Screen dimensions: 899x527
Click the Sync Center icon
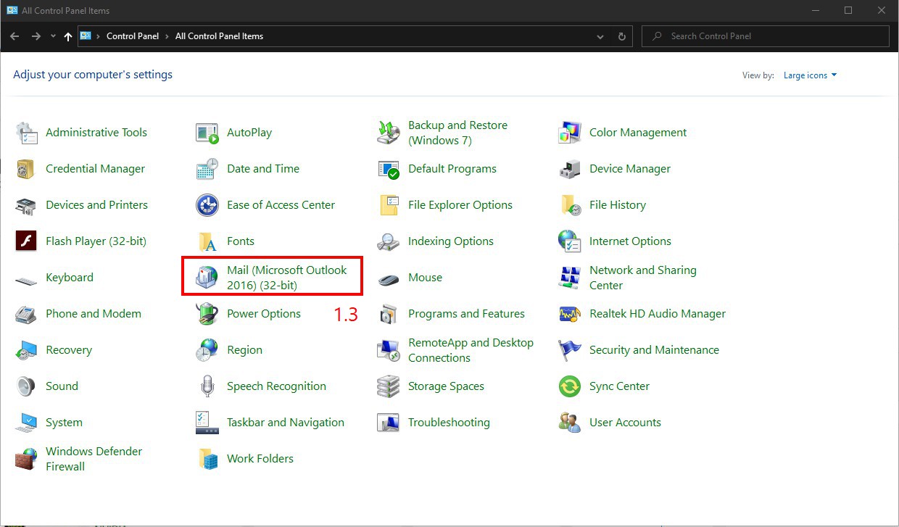[x=570, y=386]
